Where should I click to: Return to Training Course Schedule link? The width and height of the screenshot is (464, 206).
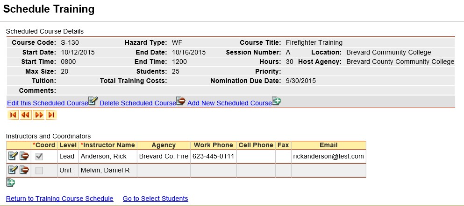coord(60,199)
